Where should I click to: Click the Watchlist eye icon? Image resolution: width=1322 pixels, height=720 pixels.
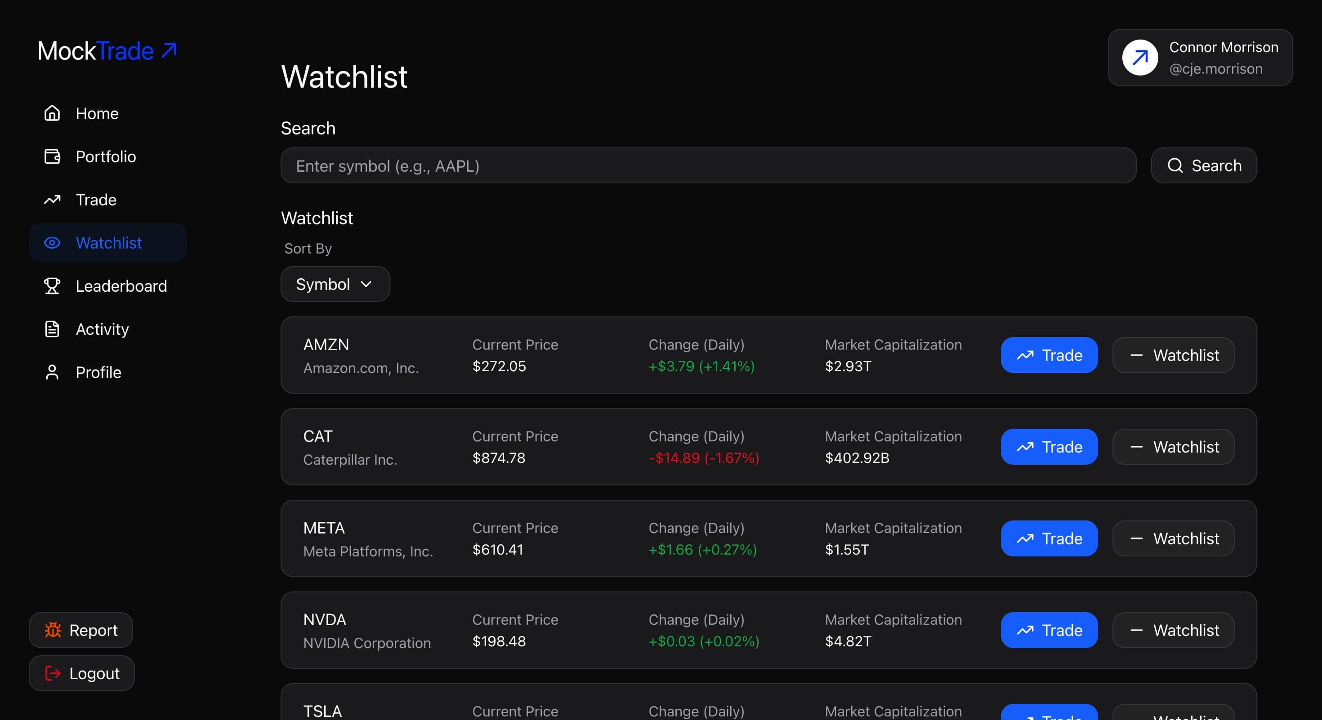pyautogui.click(x=52, y=243)
